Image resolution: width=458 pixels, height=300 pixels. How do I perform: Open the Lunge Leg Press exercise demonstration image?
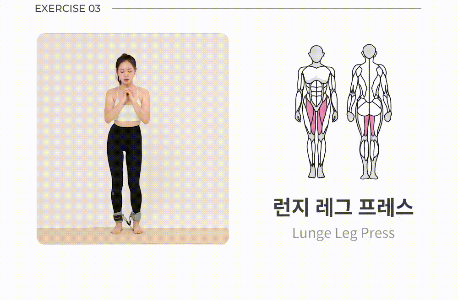[x=133, y=139]
